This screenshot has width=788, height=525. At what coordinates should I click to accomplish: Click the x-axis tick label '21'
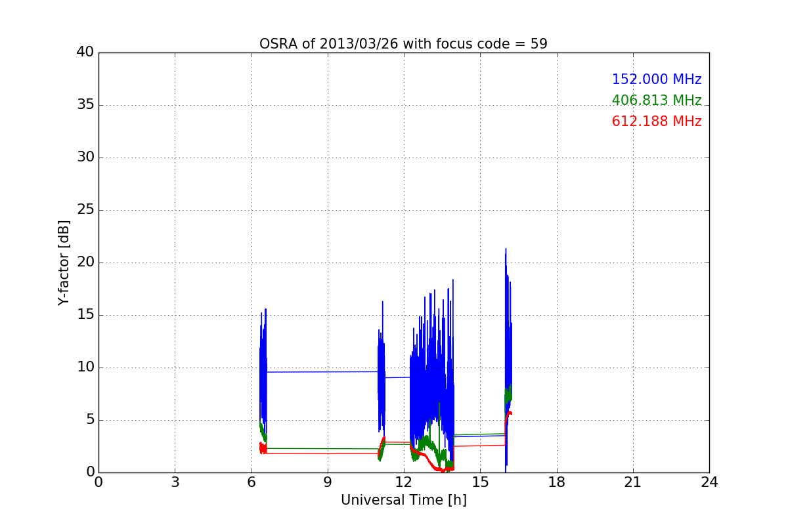tap(633, 482)
